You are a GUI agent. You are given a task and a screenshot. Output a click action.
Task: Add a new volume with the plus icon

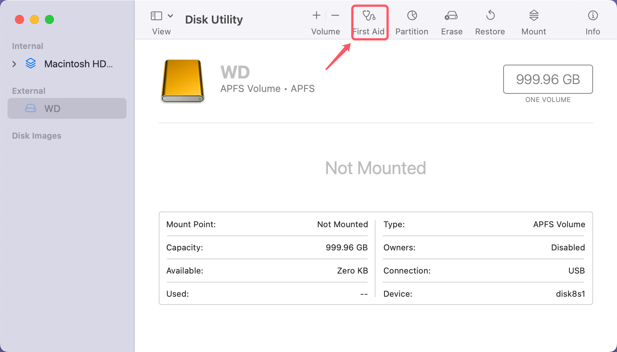[x=316, y=15]
